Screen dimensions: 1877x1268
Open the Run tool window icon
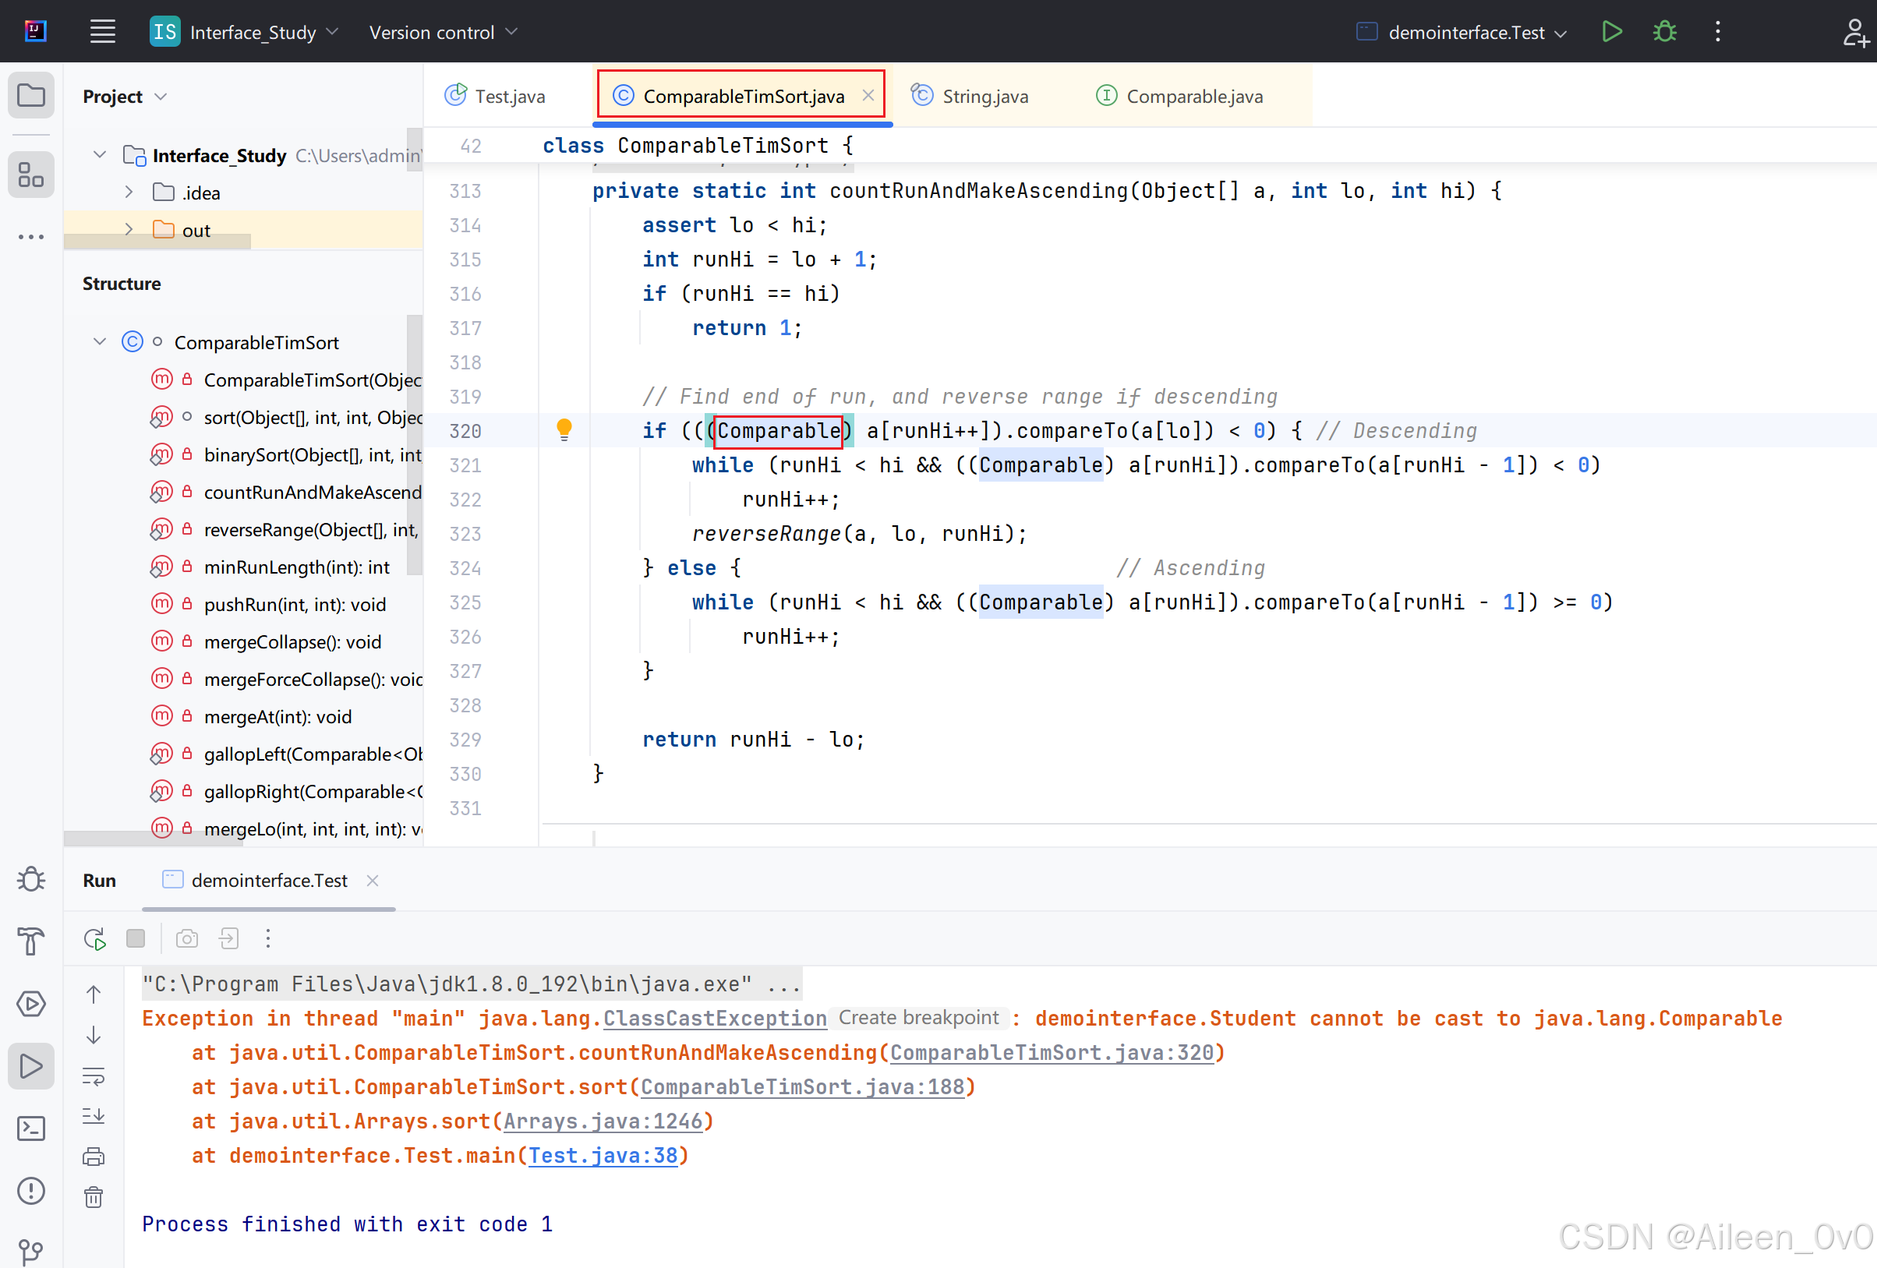pyautogui.click(x=31, y=1066)
